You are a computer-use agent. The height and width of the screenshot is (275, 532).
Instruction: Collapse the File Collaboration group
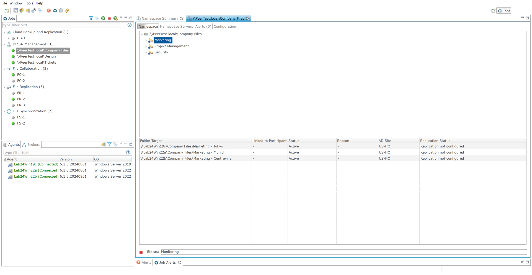(4, 69)
